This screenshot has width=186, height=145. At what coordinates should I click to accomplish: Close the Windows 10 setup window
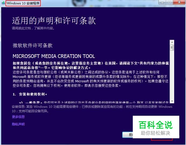179,2
